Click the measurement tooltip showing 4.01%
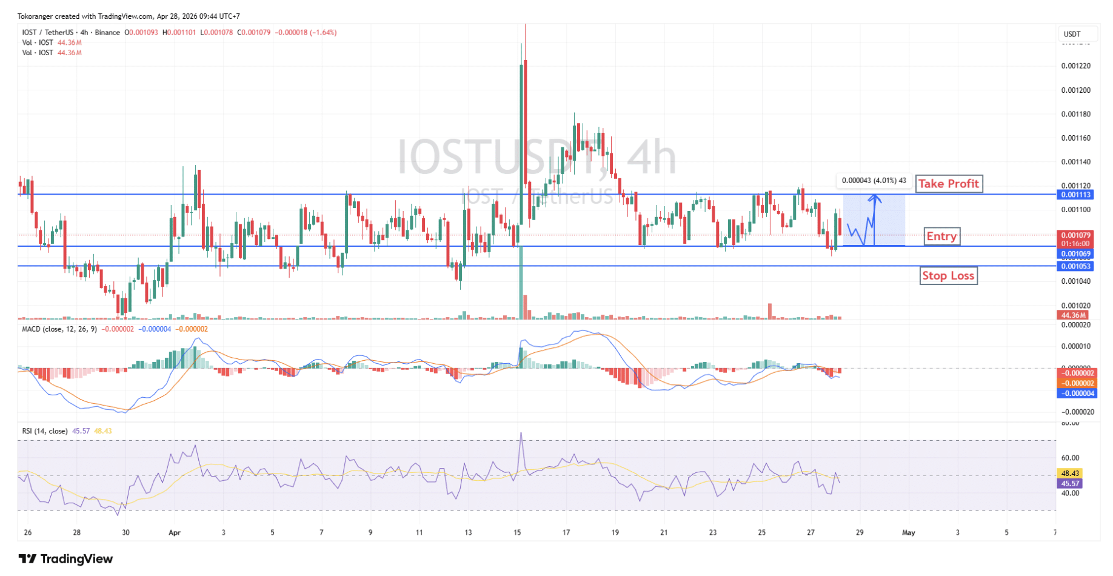The width and height of the screenshot is (1113, 576). (874, 181)
